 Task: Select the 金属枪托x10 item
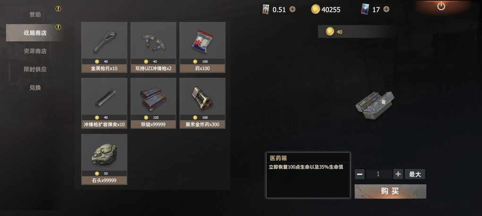coord(104,47)
